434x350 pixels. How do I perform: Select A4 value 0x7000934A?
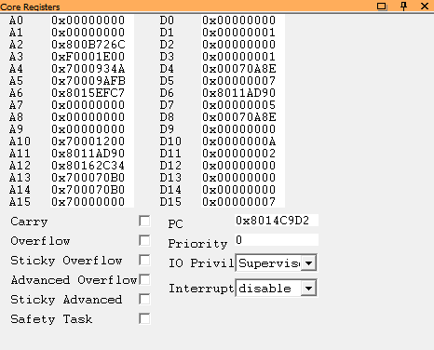92,69
